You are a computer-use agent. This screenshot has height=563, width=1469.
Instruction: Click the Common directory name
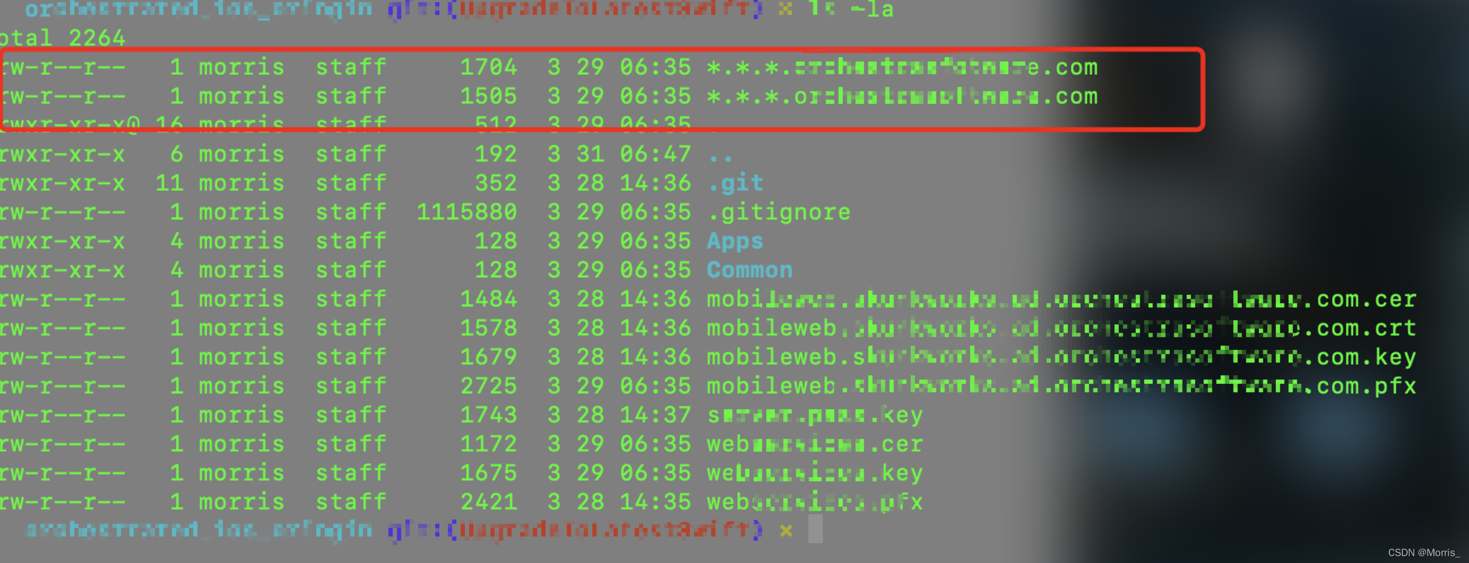coord(750,269)
